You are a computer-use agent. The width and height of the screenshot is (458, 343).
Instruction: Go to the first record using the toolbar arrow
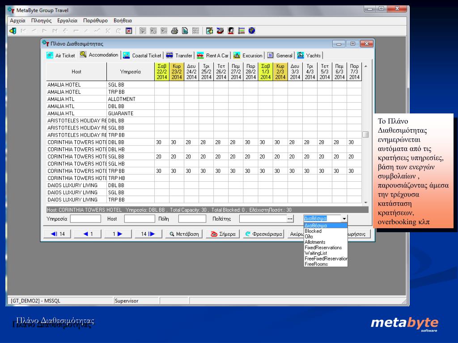pos(23,31)
